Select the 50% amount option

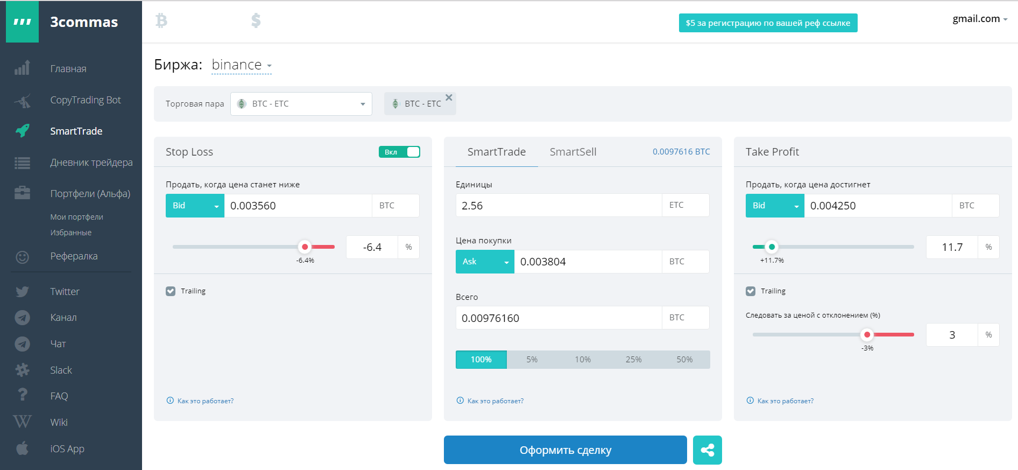pos(684,360)
